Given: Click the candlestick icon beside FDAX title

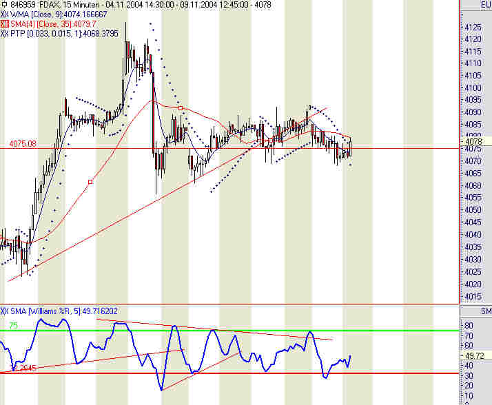Looking at the screenshot, I should tap(4, 5).
